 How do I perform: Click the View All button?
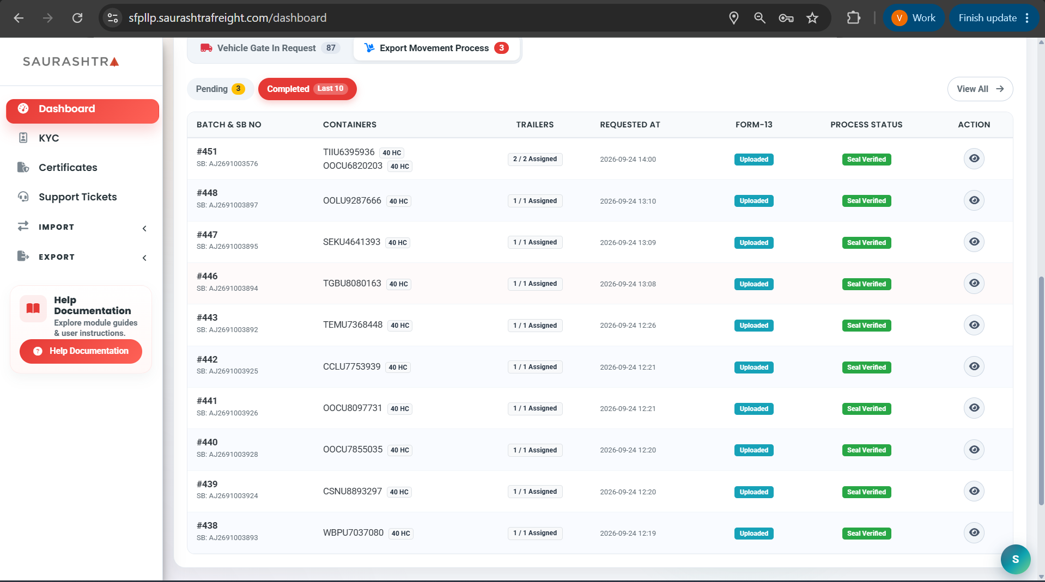pos(980,89)
